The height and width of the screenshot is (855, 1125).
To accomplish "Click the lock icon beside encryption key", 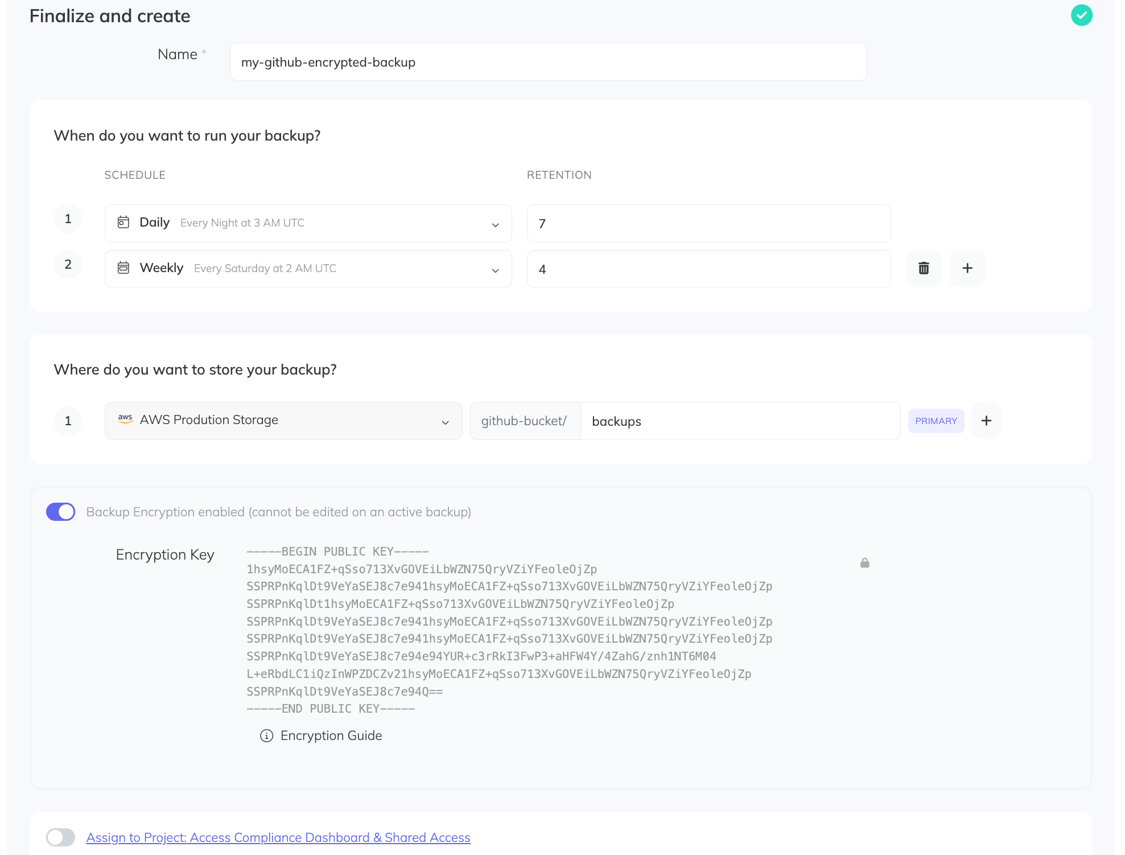I will coord(864,563).
